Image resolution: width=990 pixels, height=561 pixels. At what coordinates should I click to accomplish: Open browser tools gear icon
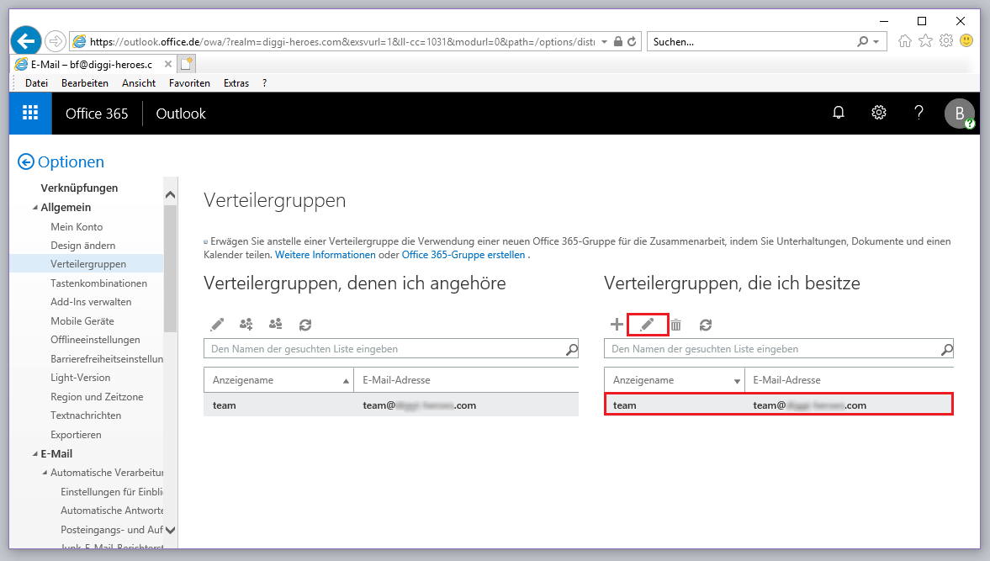(x=945, y=41)
